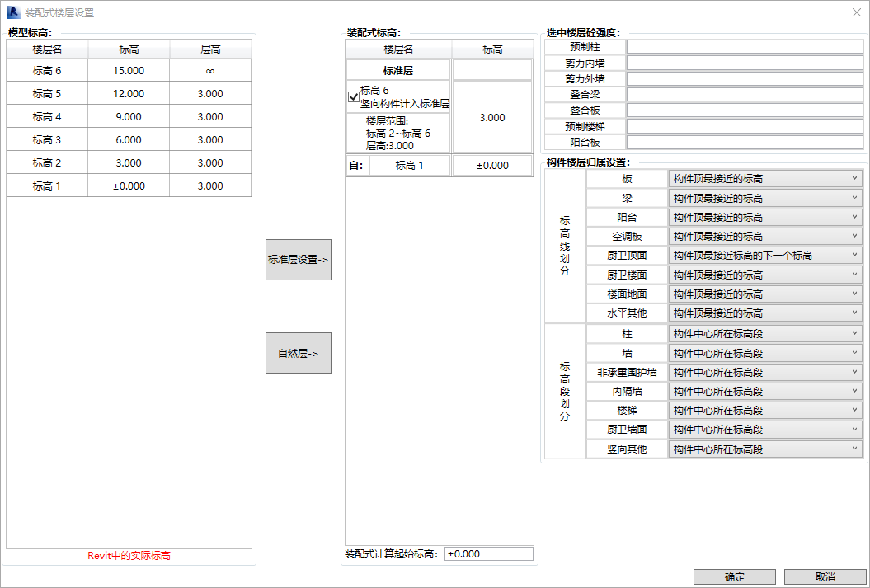Open the 柱 elevation segment dropdown
Screen dimensions: 870x588
pos(765,334)
